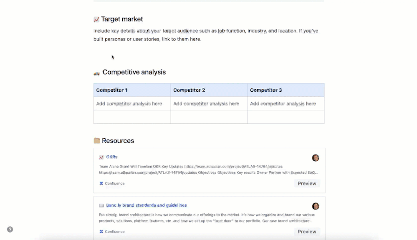This screenshot has height=240, width=417.
Task: Click the avatar on the OKRs card
Action: coord(316,157)
